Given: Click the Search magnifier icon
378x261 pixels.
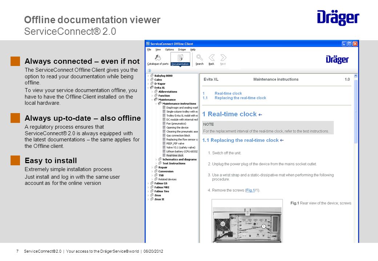Looking at the screenshot, I should (x=200, y=58).
